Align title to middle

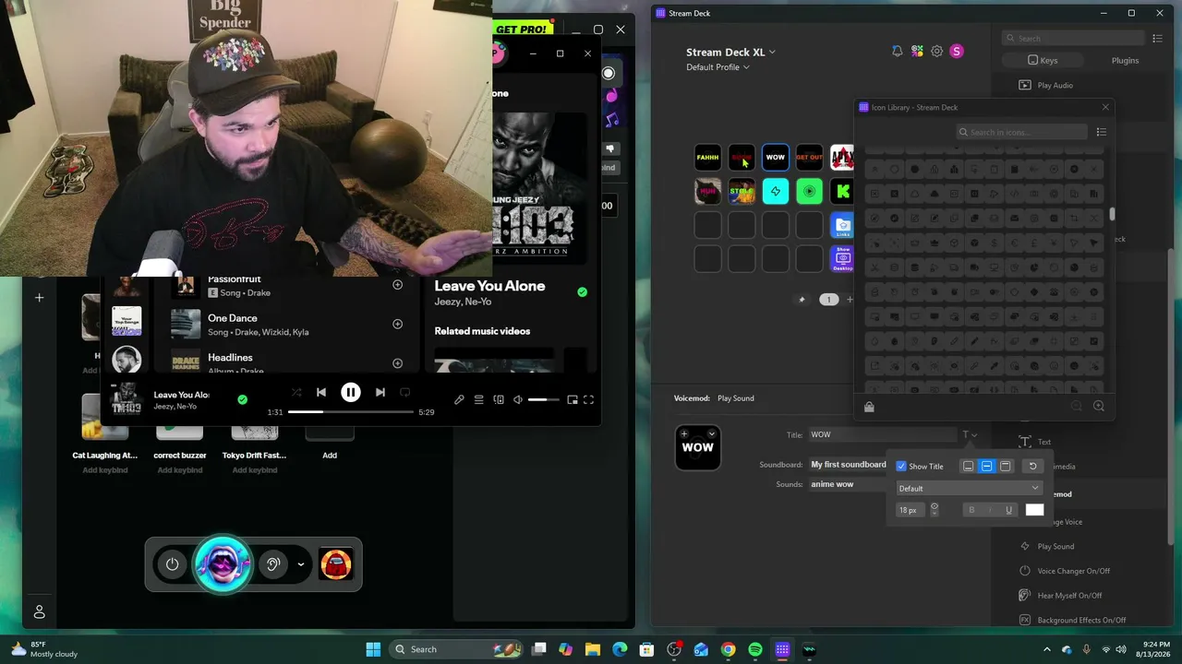(986, 467)
